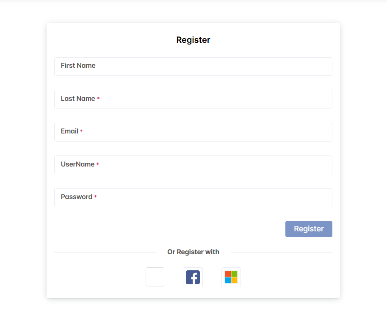Image resolution: width=387 pixels, height=311 pixels.
Task: Click the Register heading at the top
Action: coord(193,40)
